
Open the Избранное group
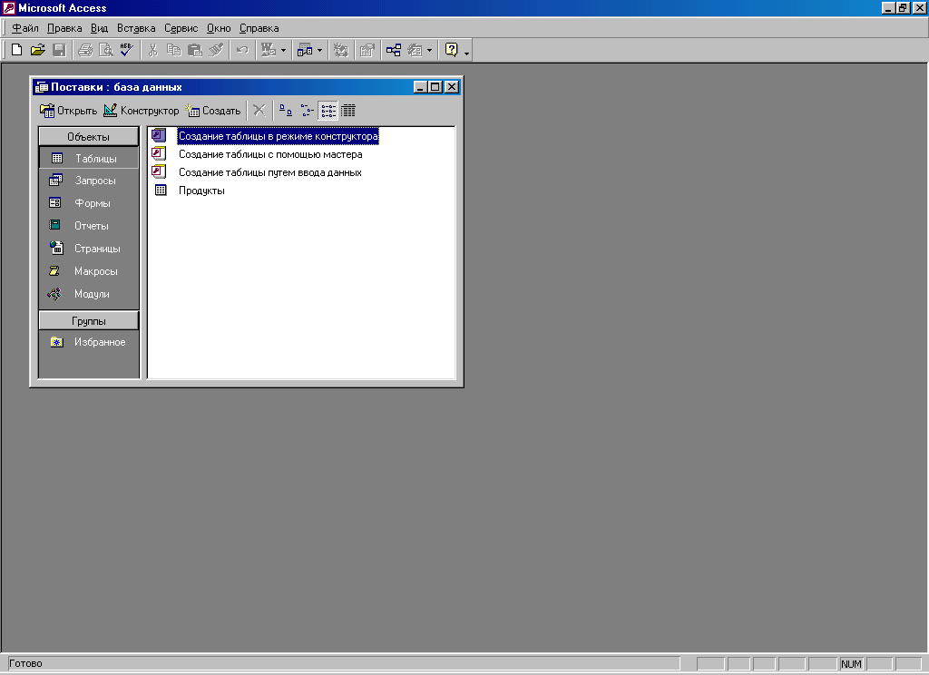click(89, 342)
